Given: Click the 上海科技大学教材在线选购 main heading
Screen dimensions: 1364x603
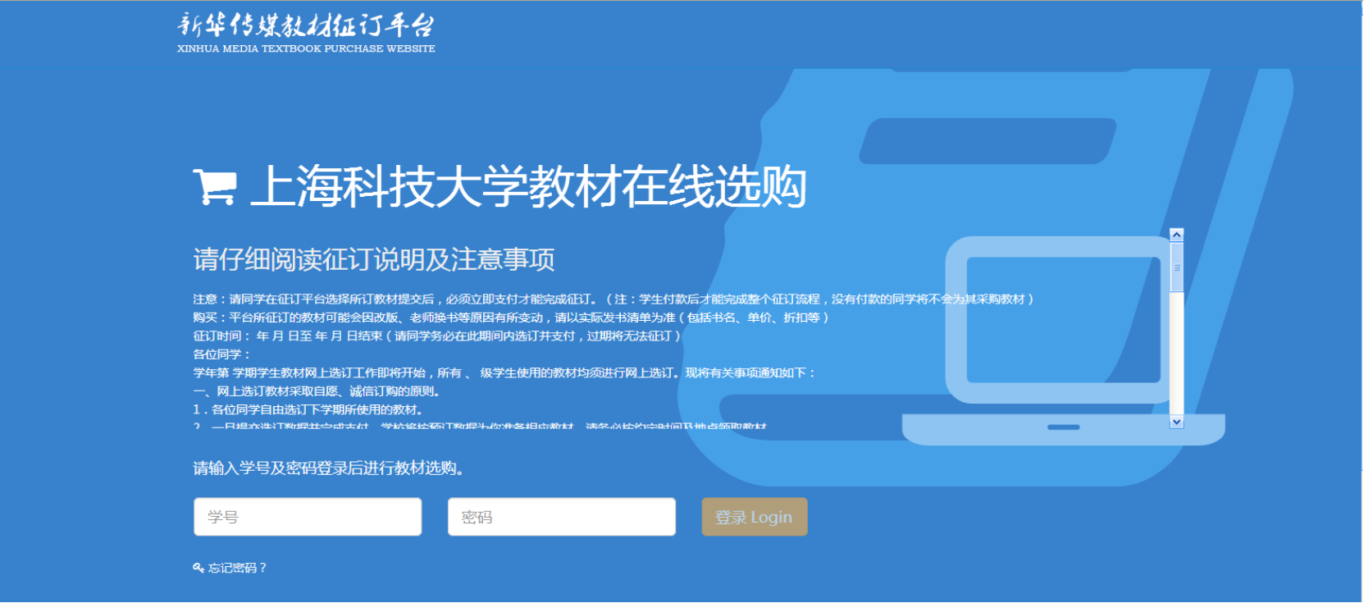Looking at the screenshot, I should click(x=528, y=186).
